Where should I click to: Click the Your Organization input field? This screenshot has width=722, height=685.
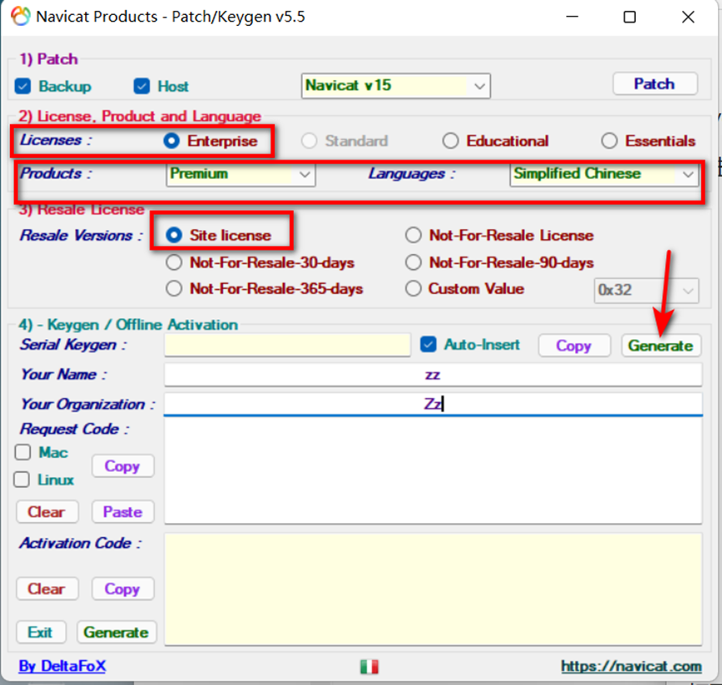433,404
